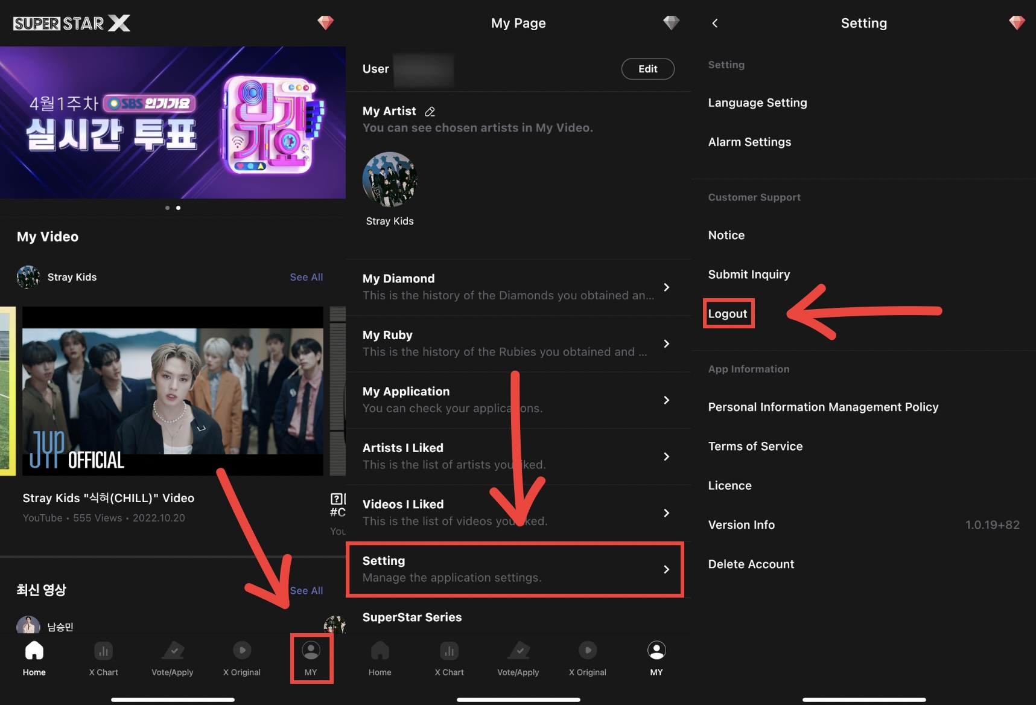This screenshot has height=705, width=1036.
Task: See all in the 최신 영상 section
Action: [x=307, y=590]
